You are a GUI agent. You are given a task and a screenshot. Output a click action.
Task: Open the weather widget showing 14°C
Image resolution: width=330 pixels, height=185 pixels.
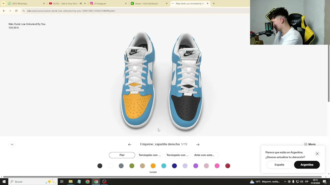click(x=265, y=182)
